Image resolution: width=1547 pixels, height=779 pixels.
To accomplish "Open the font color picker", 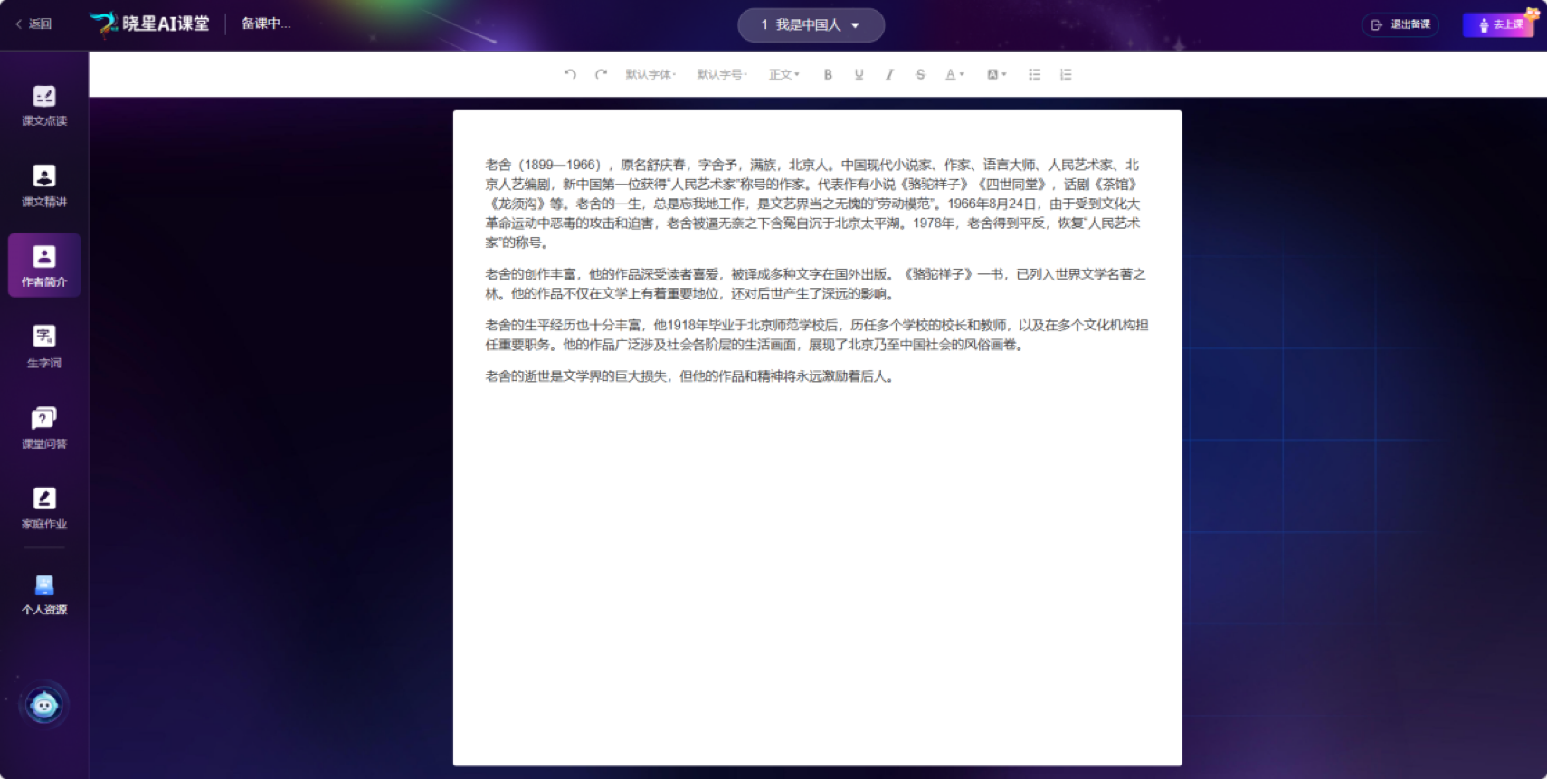I will [954, 74].
